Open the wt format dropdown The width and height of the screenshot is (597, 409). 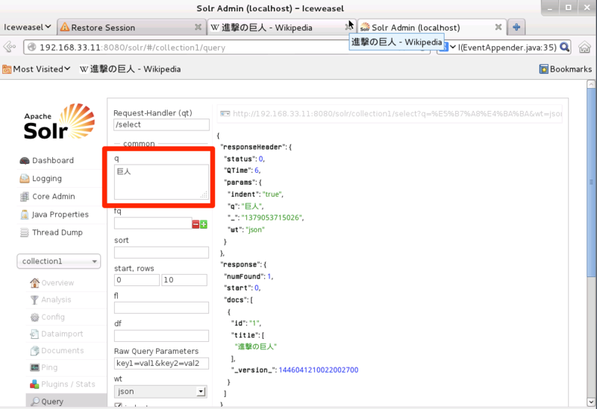pyautogui.click(x=160, y=392)
